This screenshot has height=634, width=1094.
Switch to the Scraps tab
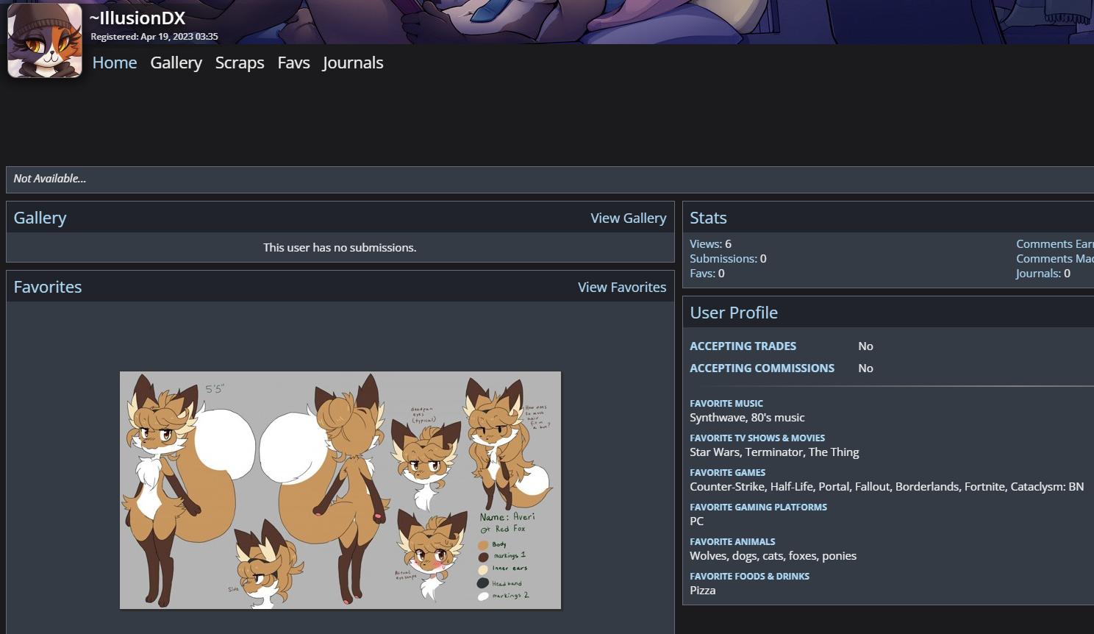240,63
